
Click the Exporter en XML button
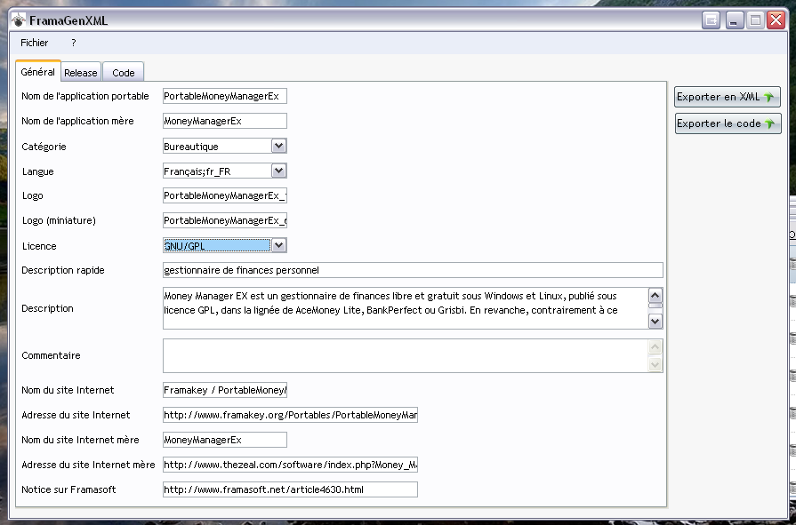727,96
